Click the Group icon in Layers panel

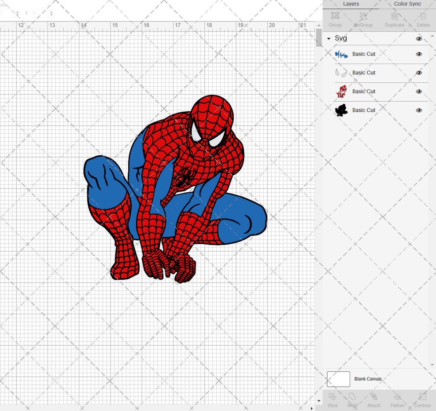[x=335, y=19]
